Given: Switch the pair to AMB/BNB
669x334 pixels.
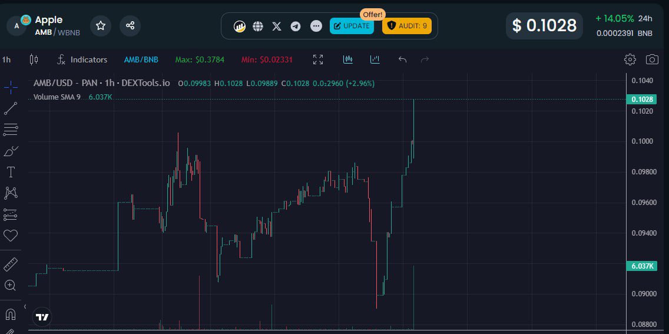Looking at the screenshot, I should point(141,59).
